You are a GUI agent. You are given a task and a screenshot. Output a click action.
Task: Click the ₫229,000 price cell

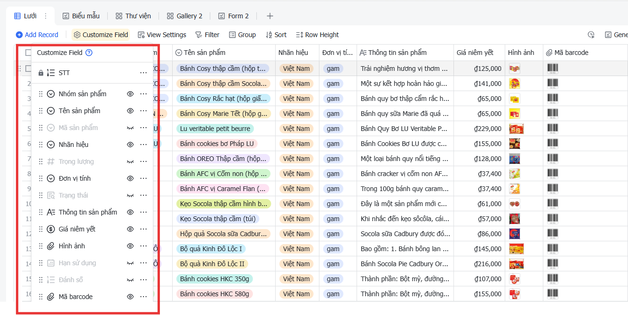tap(479, 129)
